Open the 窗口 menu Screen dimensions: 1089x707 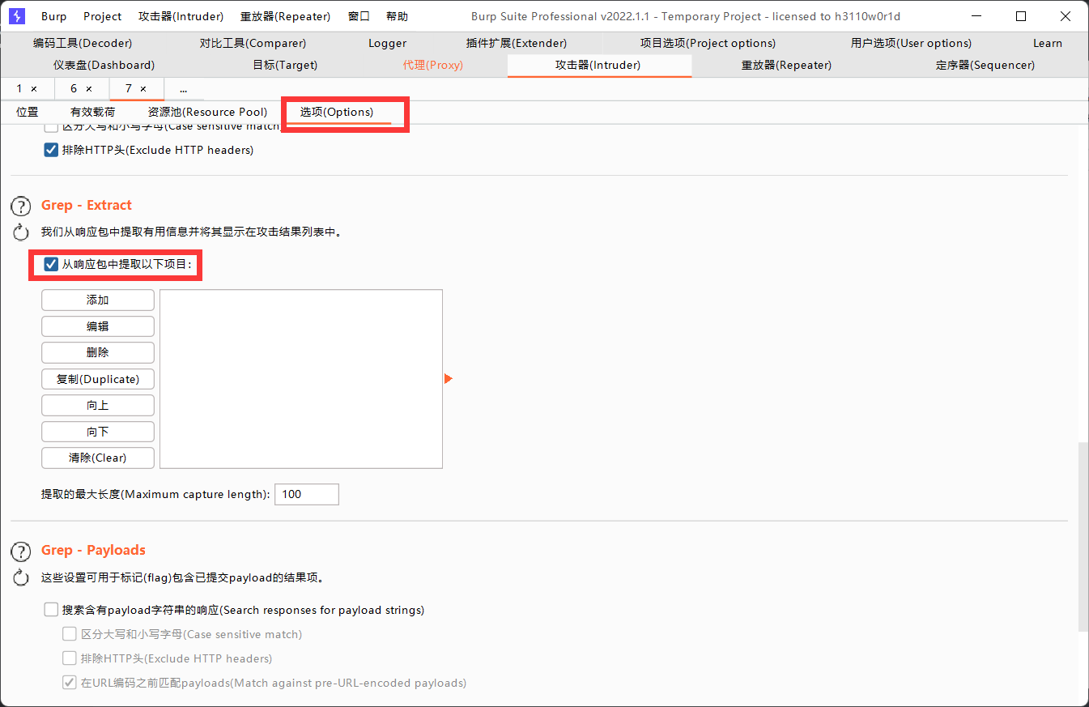click(x=359, y=16)
